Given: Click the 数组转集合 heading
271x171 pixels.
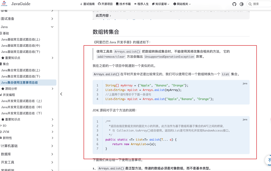Looking at the screenshot, I should coord(106,32).
